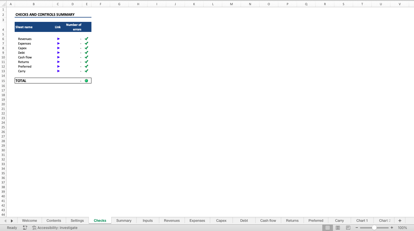The image size is (414, 231).
Task: Select the green checkmark in Cash flow row
Action: pos(87,57)
